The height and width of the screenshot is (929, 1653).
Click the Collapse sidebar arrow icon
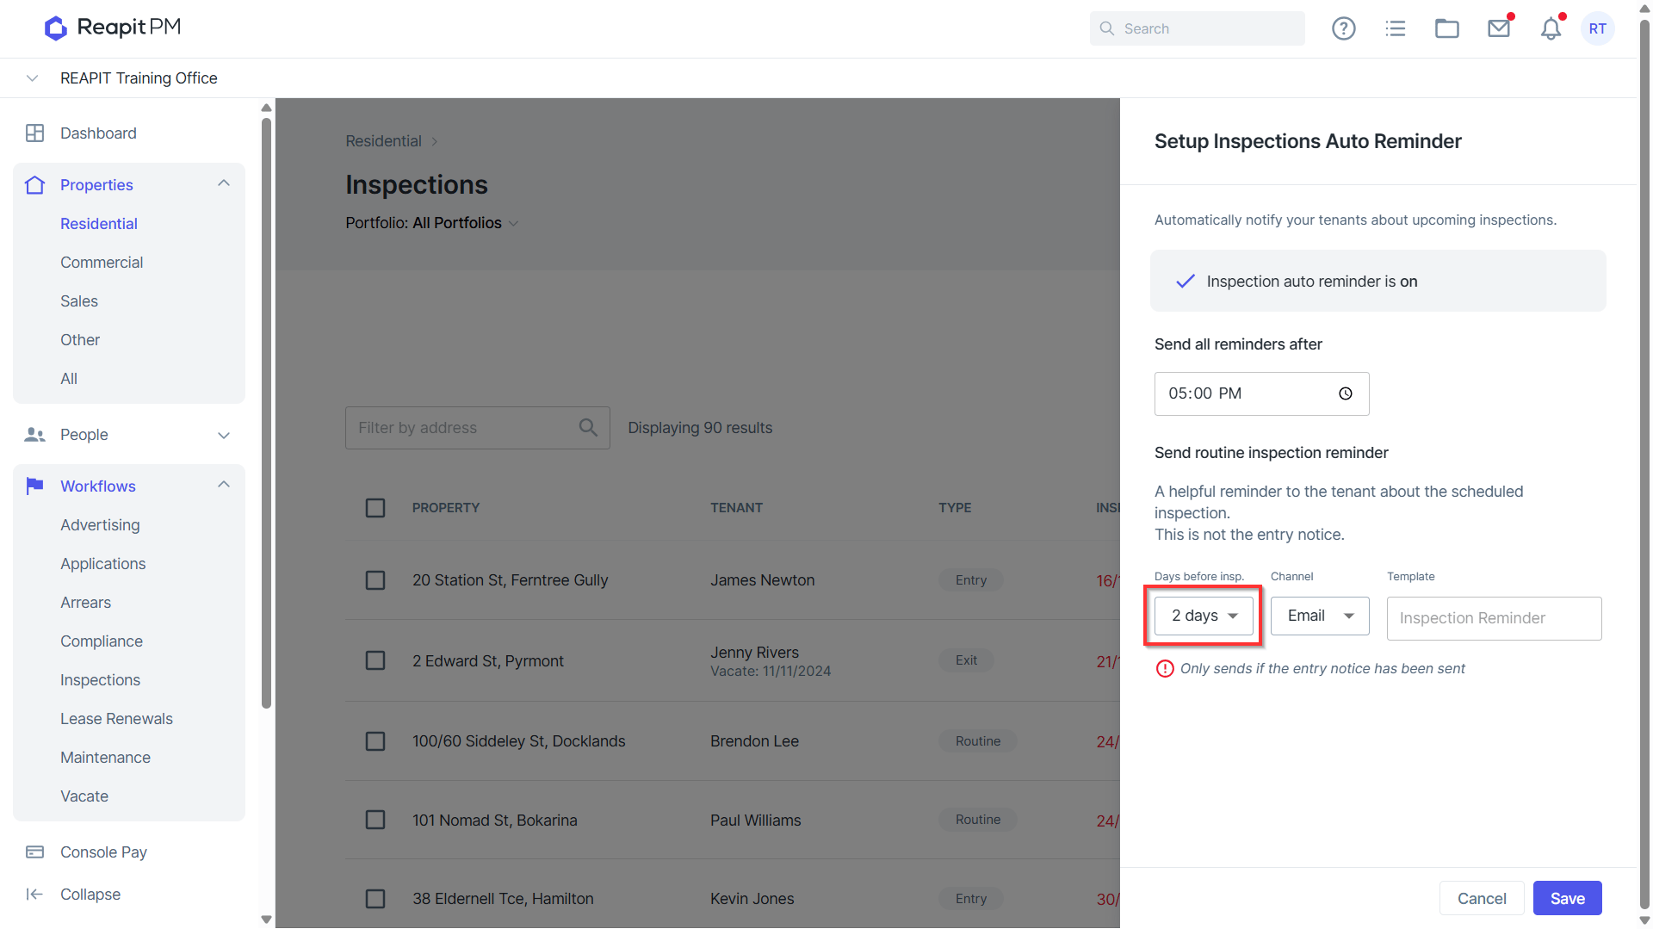click(x=34, y=894)
